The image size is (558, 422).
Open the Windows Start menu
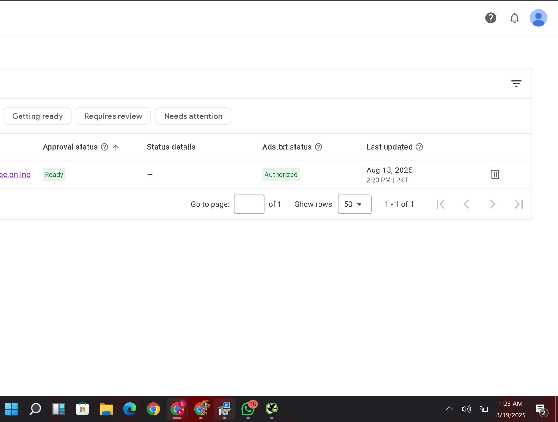pyautogui.click(x=11, y=409)
